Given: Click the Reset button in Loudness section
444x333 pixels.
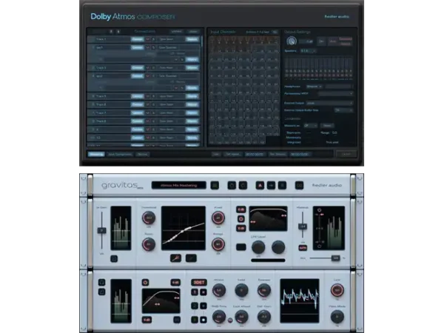Looking at the screenshot, I should coord(327,126).
